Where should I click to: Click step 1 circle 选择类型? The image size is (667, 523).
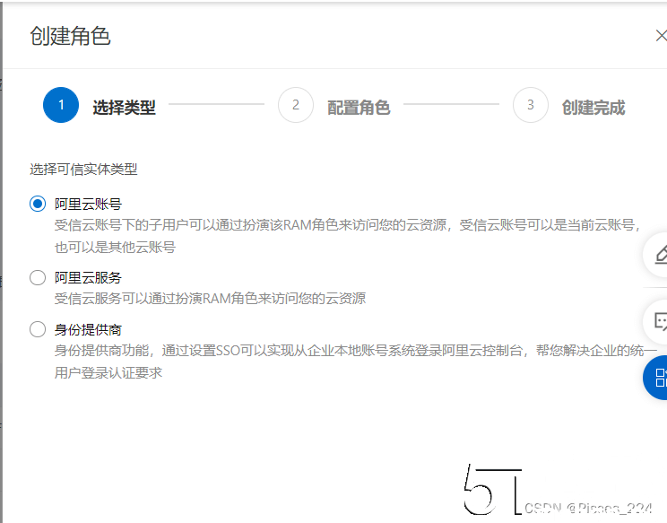tap(61, 105)
